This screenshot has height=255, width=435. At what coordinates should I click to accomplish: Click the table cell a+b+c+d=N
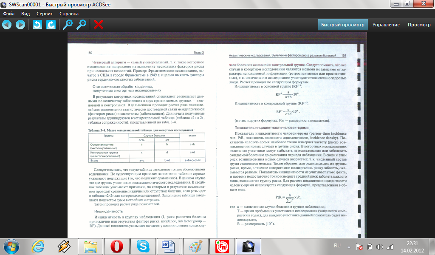192,160
